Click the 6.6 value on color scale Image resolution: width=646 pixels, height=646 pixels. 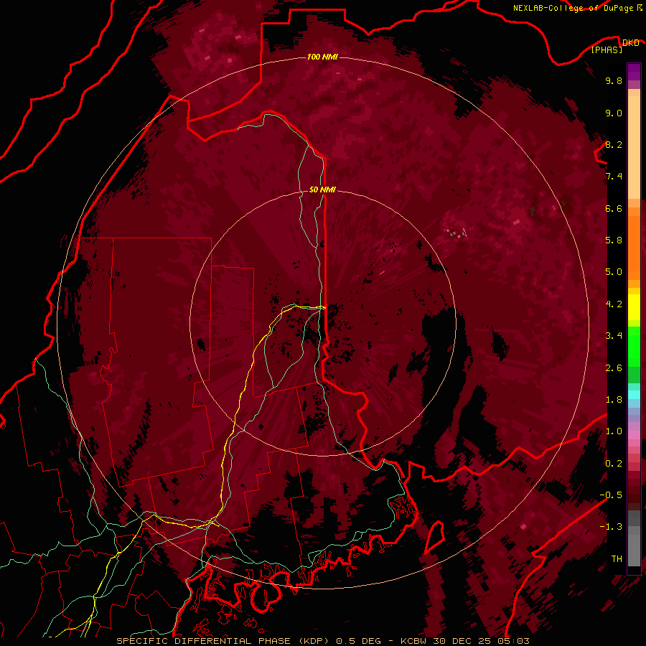pos(614,208)
